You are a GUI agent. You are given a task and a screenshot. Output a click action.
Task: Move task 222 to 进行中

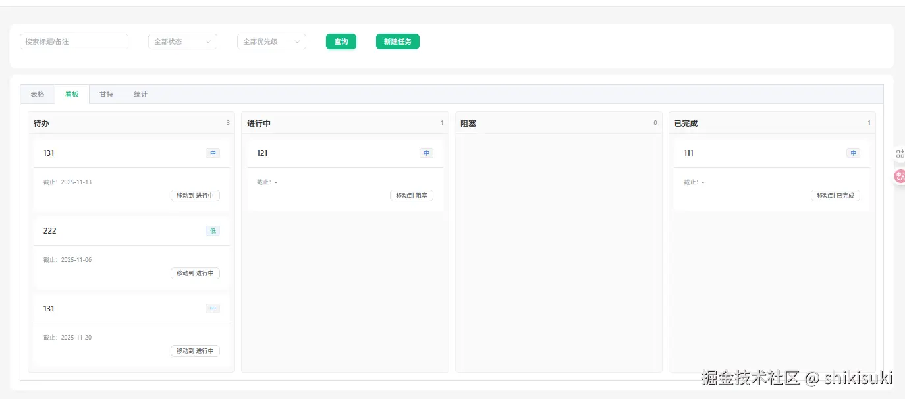click(x=195, y=273)
